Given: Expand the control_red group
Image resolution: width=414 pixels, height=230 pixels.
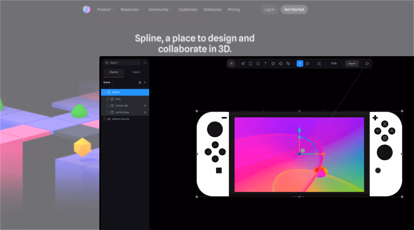Looking at the screenshot, I should coord(108,106).
